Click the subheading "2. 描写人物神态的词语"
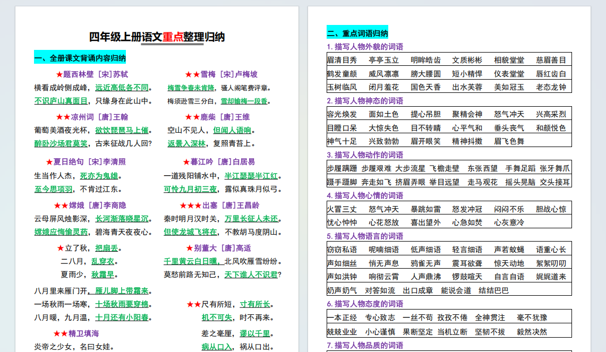Screen dimensions: 606x352 coord(365,101)
